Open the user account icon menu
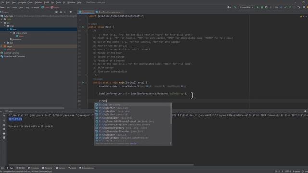The width and height of the screenshot is (308, 173). pyautogui.click(x=229, y=7)
